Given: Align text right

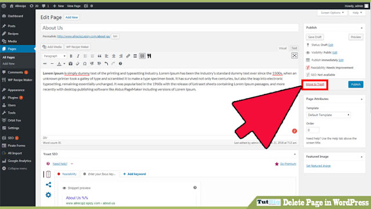Looking at the screenshot, I should click(121, 56).
